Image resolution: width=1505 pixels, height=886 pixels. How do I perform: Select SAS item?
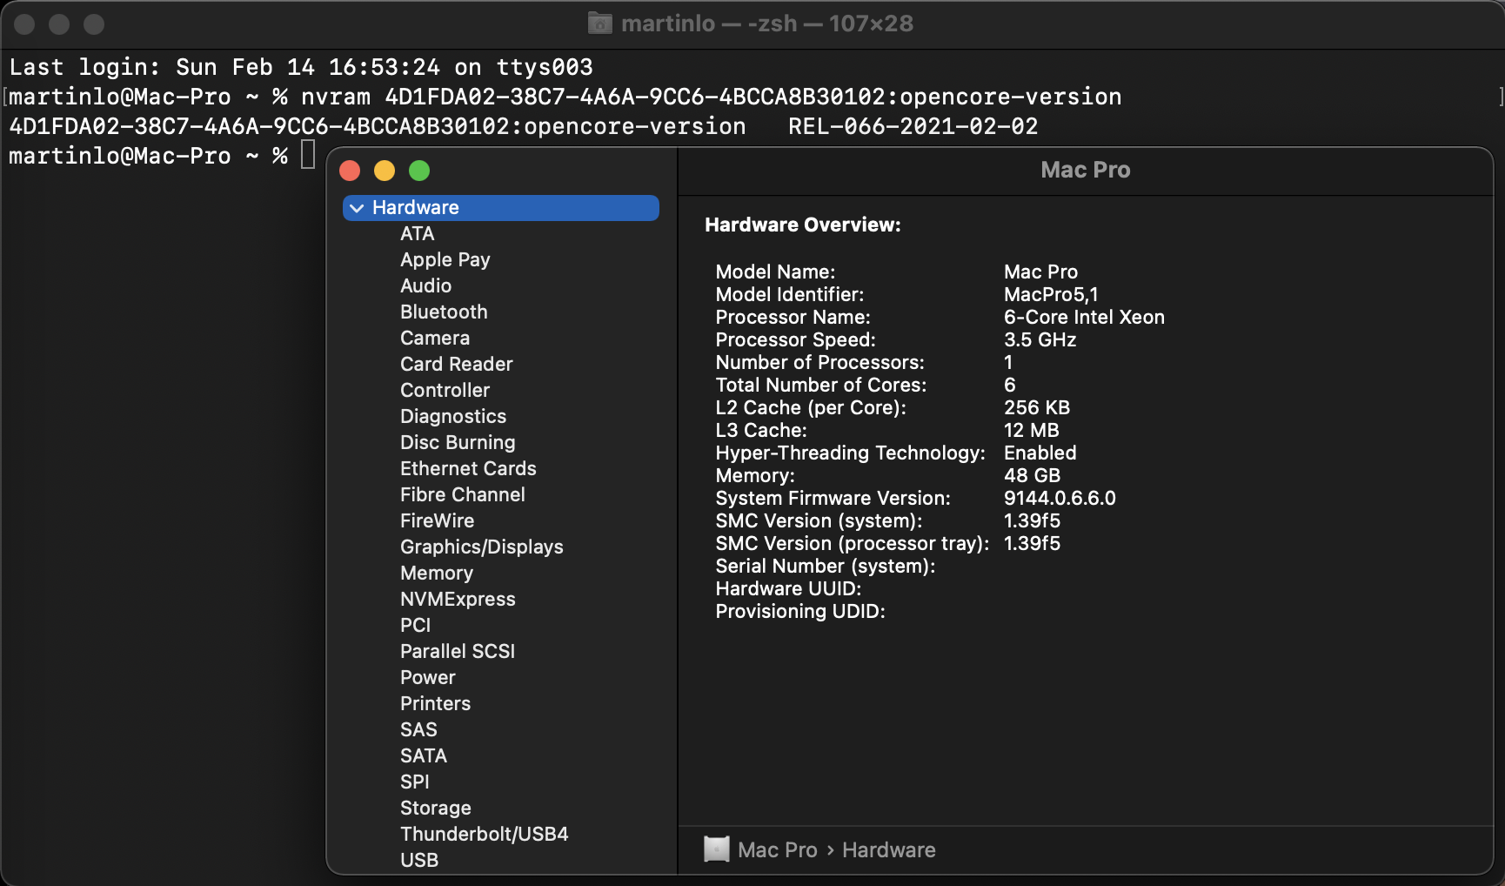coord(418,730)
